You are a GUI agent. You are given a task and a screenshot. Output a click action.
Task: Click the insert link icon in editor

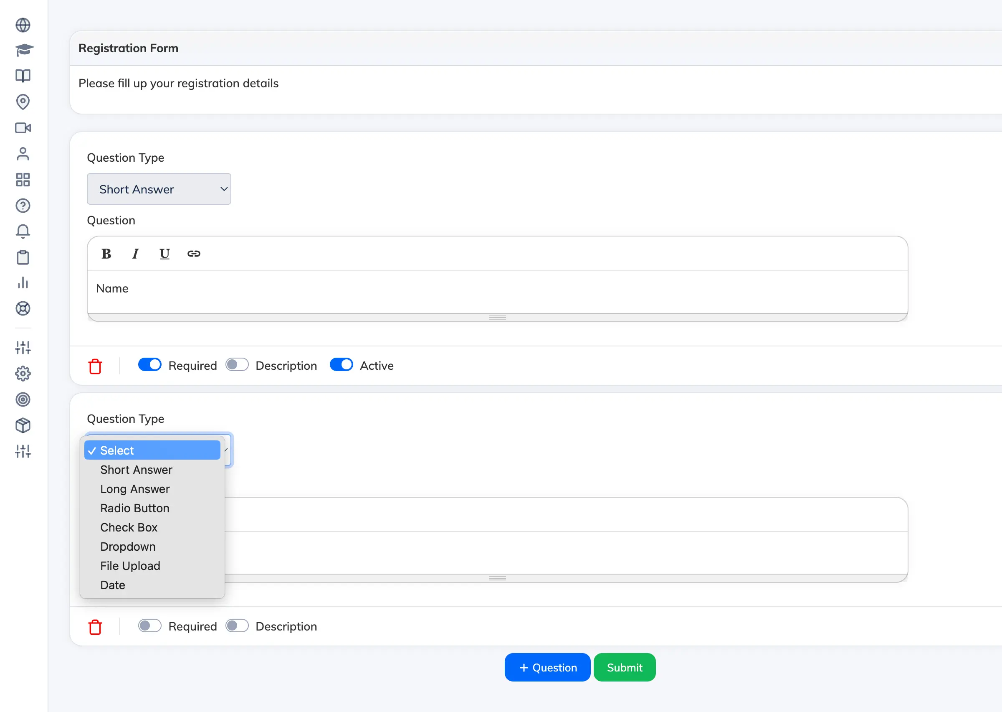[x=194, y=253]
